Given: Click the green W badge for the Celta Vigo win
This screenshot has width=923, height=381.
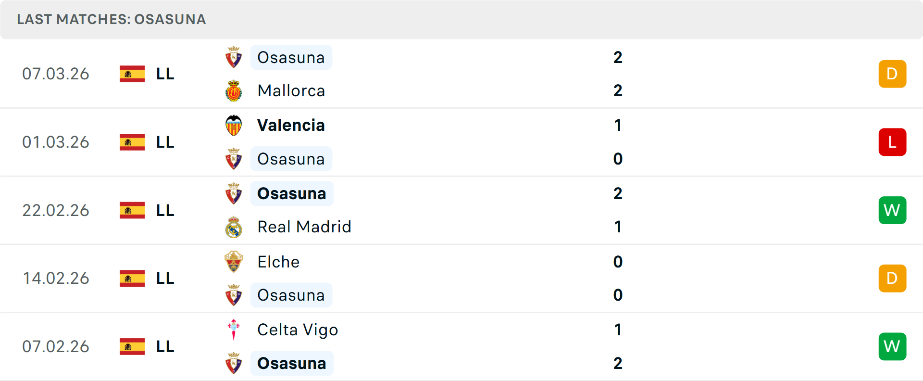Looking at the screenshot, I should [892, 346].
